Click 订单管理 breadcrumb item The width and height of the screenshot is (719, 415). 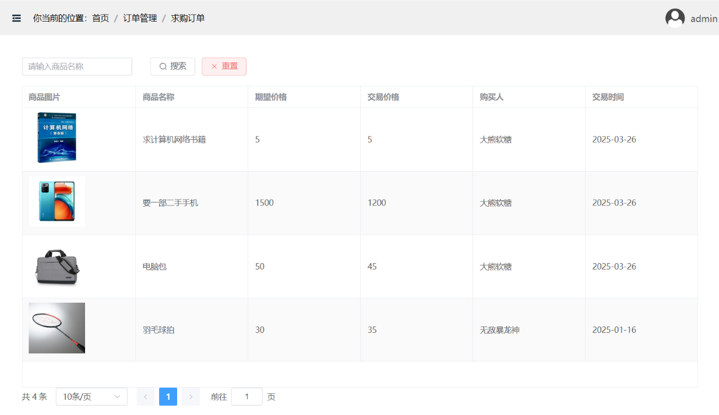pos(140,19)
